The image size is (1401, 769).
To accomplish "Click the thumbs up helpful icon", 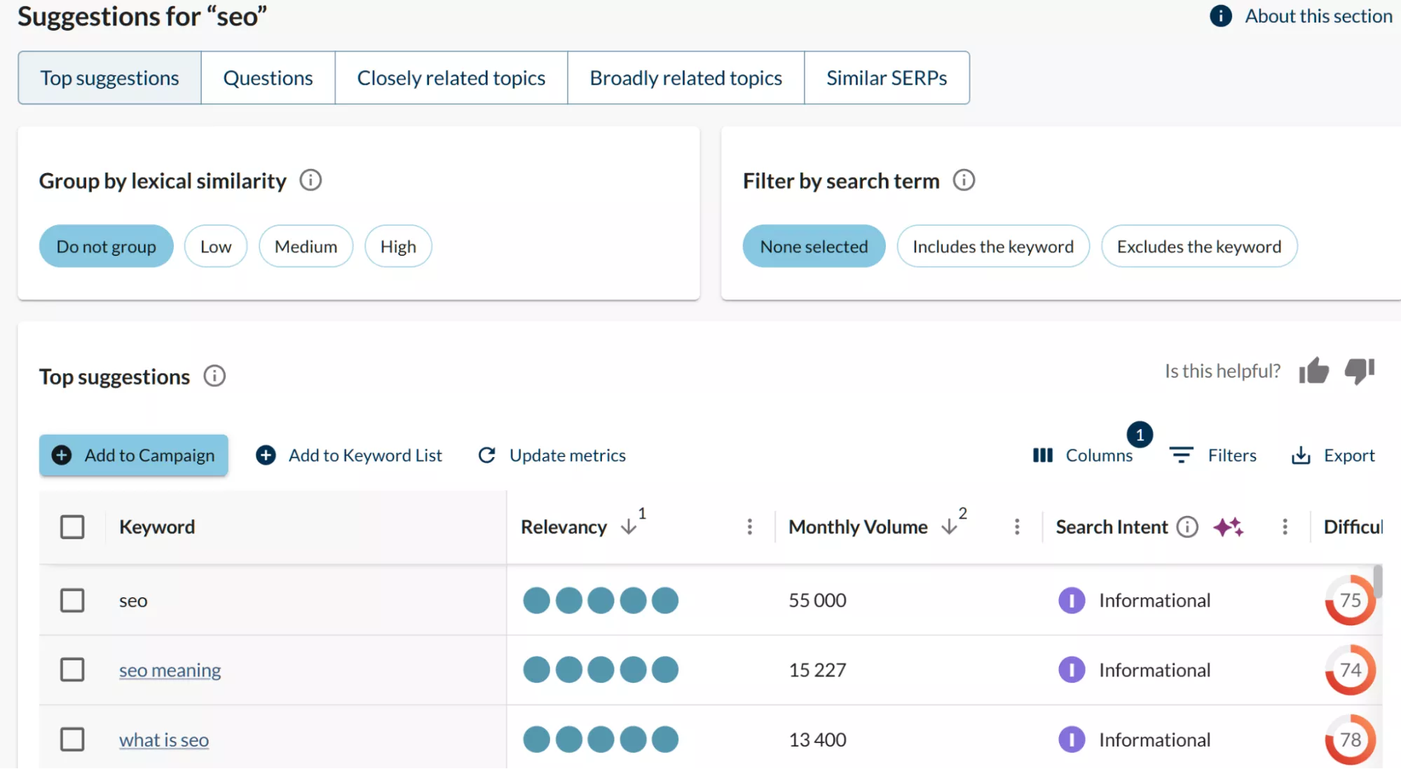I will [1313, 371].
